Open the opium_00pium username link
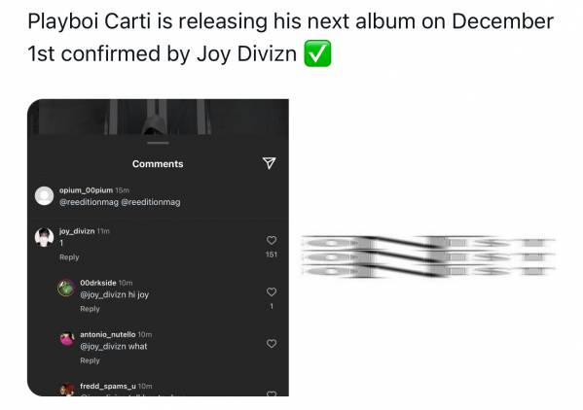This screenshot has height=410, width=583. coord(86,190)
